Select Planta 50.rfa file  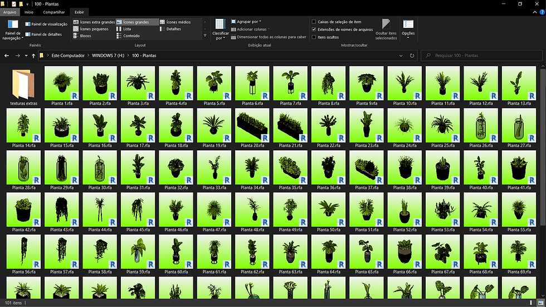point(328,212)
